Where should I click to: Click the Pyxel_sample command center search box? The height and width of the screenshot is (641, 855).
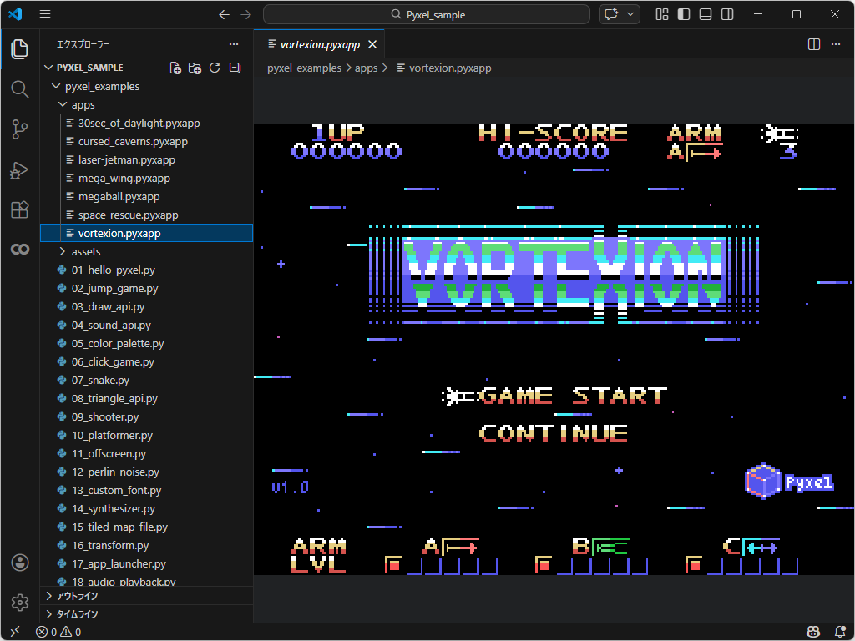[427, 14]
